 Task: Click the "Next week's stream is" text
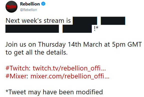coord(38,21)
